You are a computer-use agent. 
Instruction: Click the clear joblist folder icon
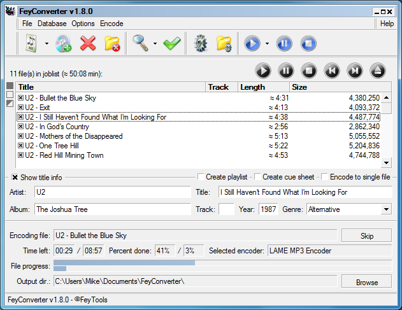point(112,43)
